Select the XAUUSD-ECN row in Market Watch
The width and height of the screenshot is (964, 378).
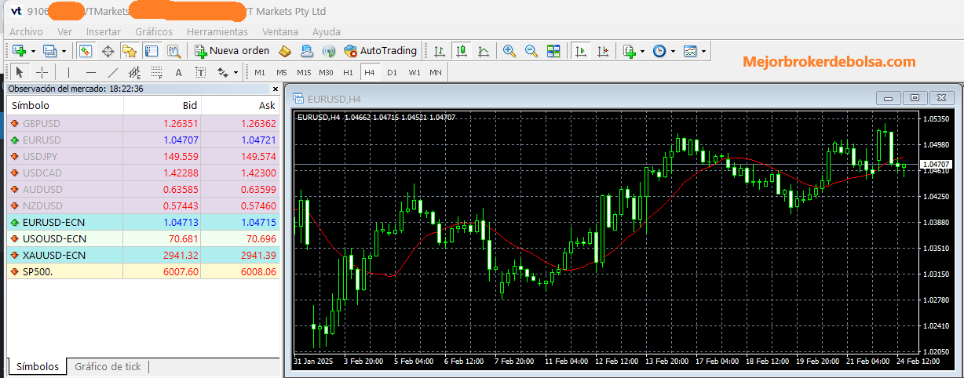click(143, 255)
